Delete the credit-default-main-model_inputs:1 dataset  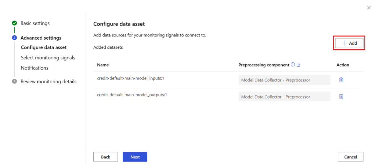341,80
